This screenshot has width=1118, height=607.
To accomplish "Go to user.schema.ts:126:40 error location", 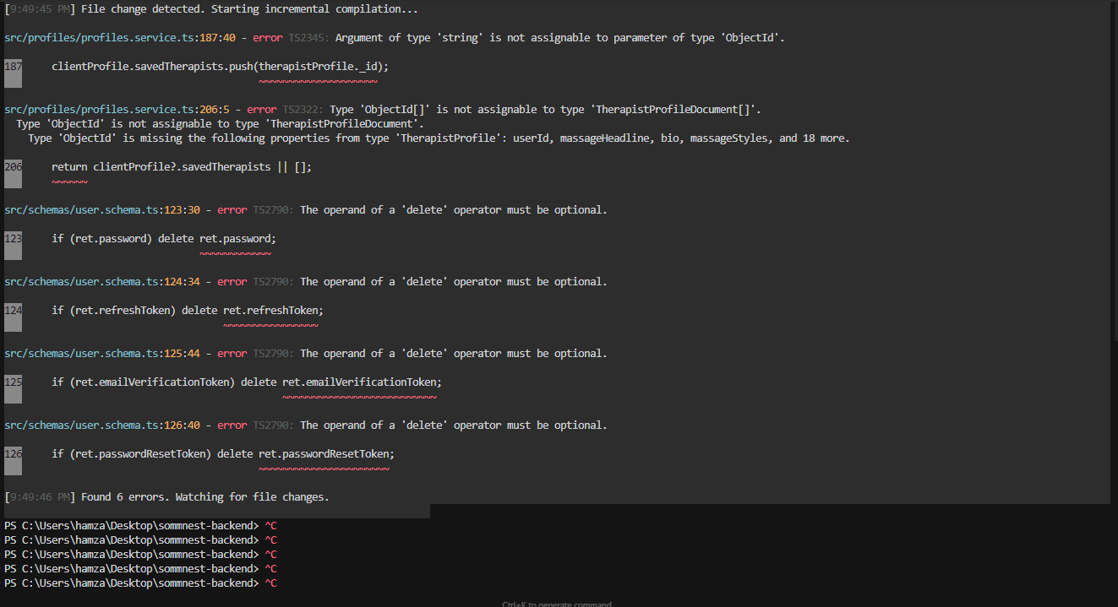I will tap(102, 425).
